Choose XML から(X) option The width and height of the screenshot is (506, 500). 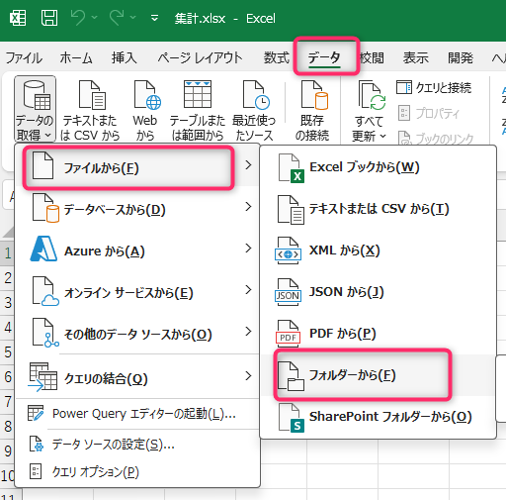point(379,250)
